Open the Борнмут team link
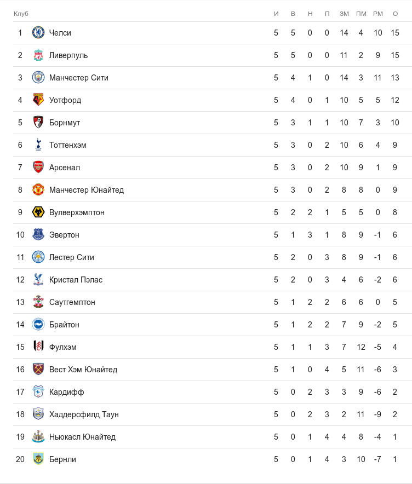412x484 pixels. pos(65,123)
